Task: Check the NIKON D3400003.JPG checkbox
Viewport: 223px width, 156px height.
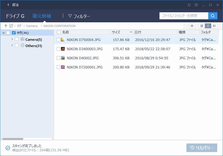Action: 58,49
